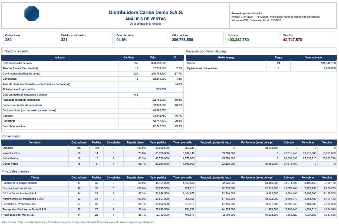
Task: Select Clínica Dental Sonrisa S.A.S. client
Action: pos(20,194)
